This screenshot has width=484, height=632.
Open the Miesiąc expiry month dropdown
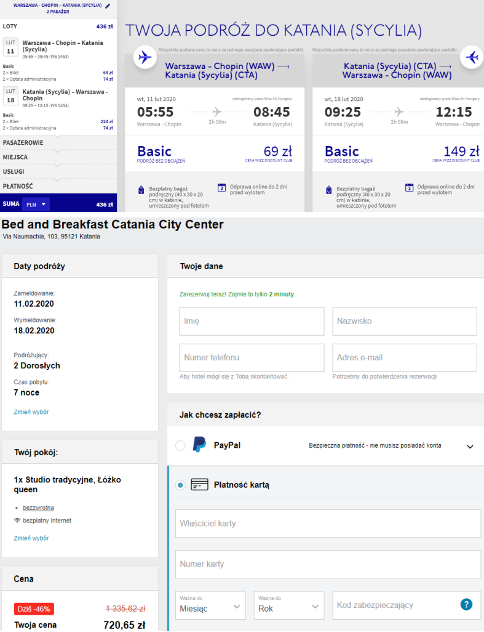[x=210, y=606]
